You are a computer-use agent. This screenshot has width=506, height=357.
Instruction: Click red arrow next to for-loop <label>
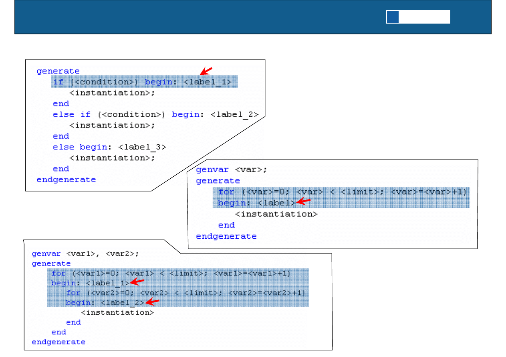tap(304, 202)
